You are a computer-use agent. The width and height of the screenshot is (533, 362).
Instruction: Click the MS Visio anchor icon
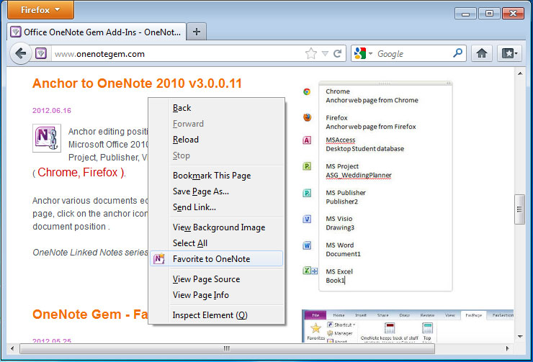(307, 219)
